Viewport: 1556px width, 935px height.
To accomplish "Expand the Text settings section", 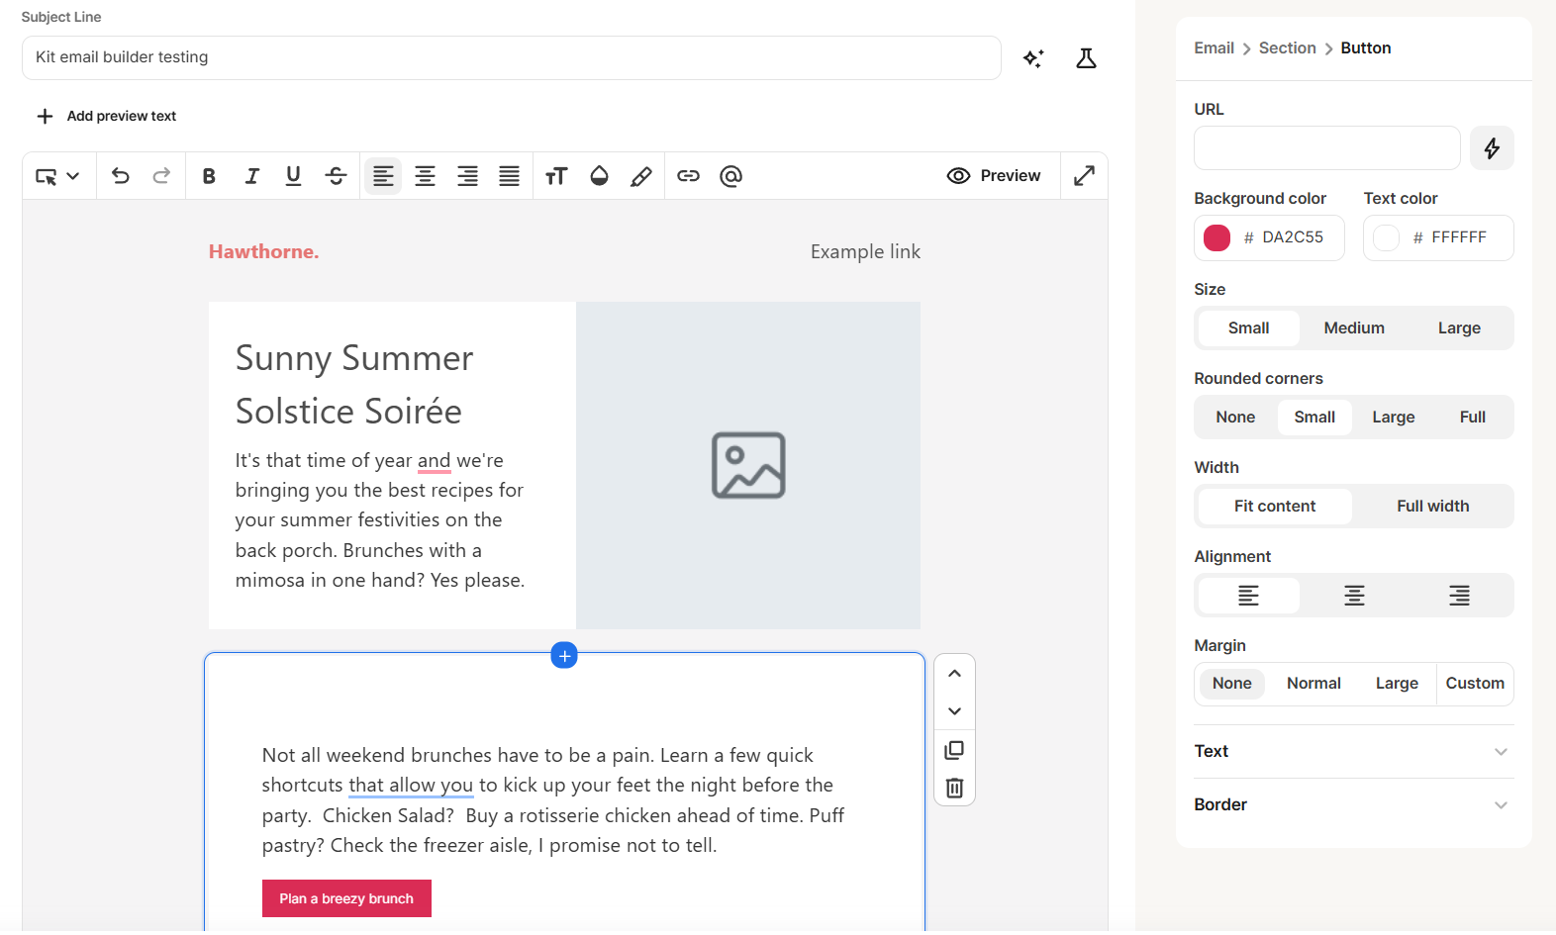I will point(1353,752).
